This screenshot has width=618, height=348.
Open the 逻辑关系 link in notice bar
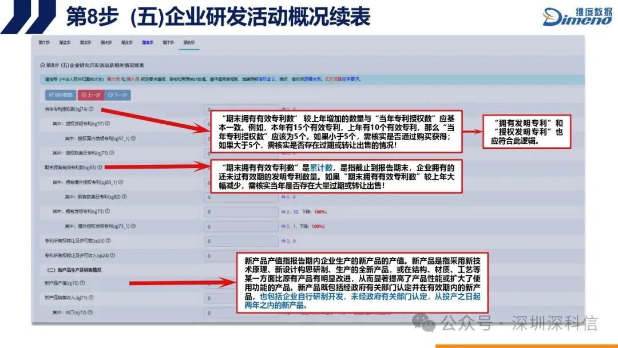pyautogui.click(x=313, y=79)
